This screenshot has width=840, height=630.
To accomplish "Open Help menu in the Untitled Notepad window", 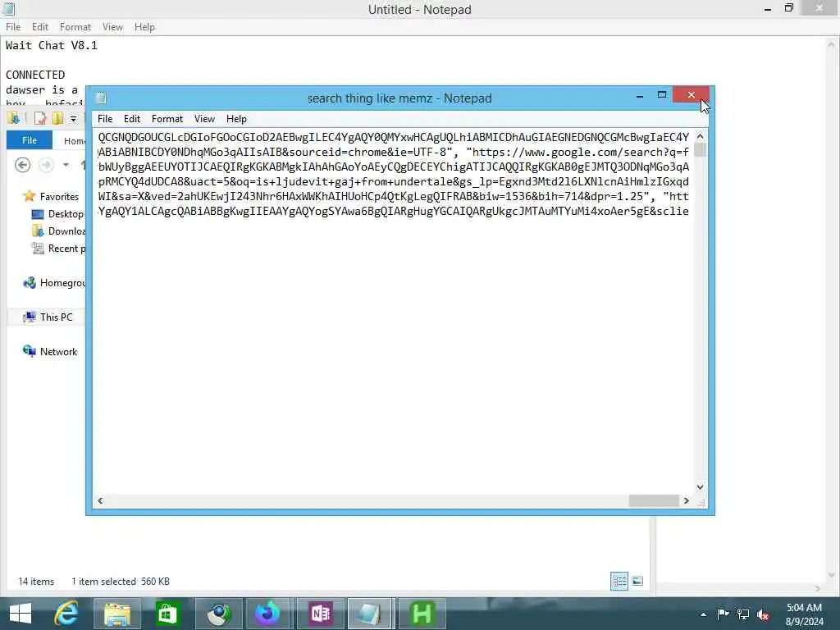I will click(144, 27).
